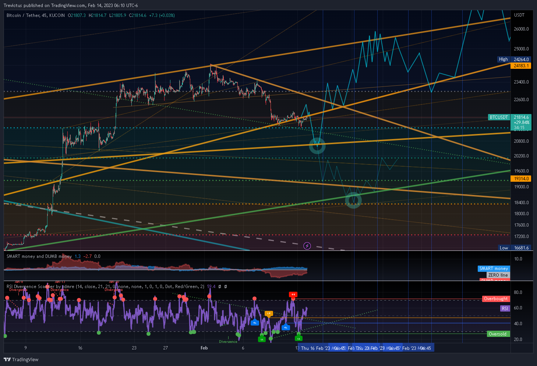Click the SMART money and DUMB money legend
This screenshot has width=537, height=366.
click(39, 256)
